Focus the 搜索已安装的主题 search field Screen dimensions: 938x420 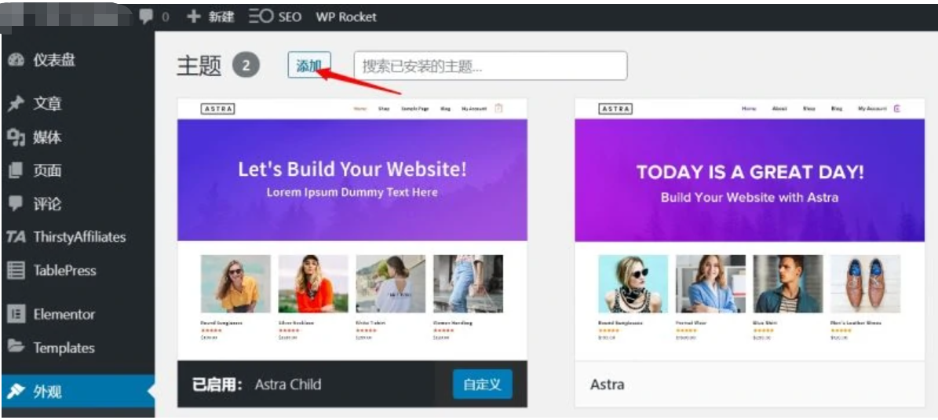pyautogui.click(x=491, y=66)
